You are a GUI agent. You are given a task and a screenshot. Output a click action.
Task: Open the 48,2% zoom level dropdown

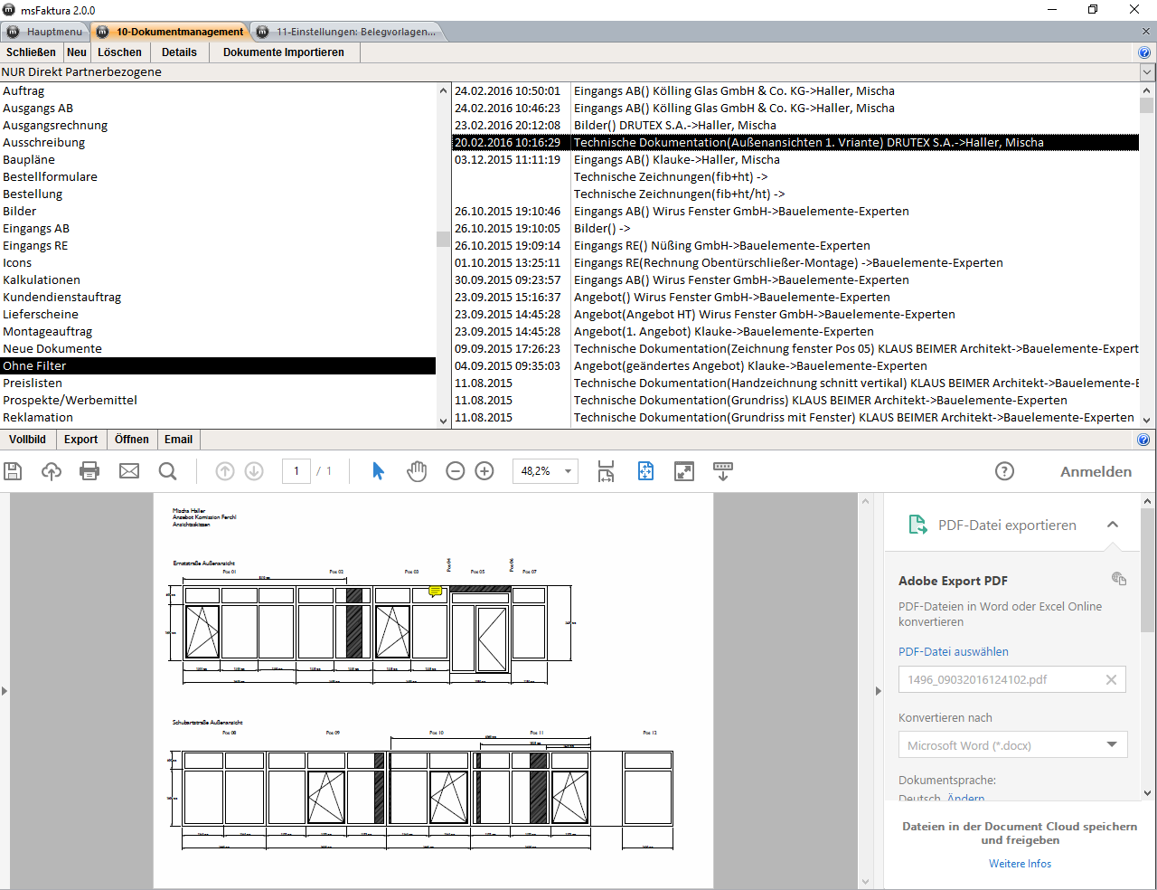coord(568,471)
